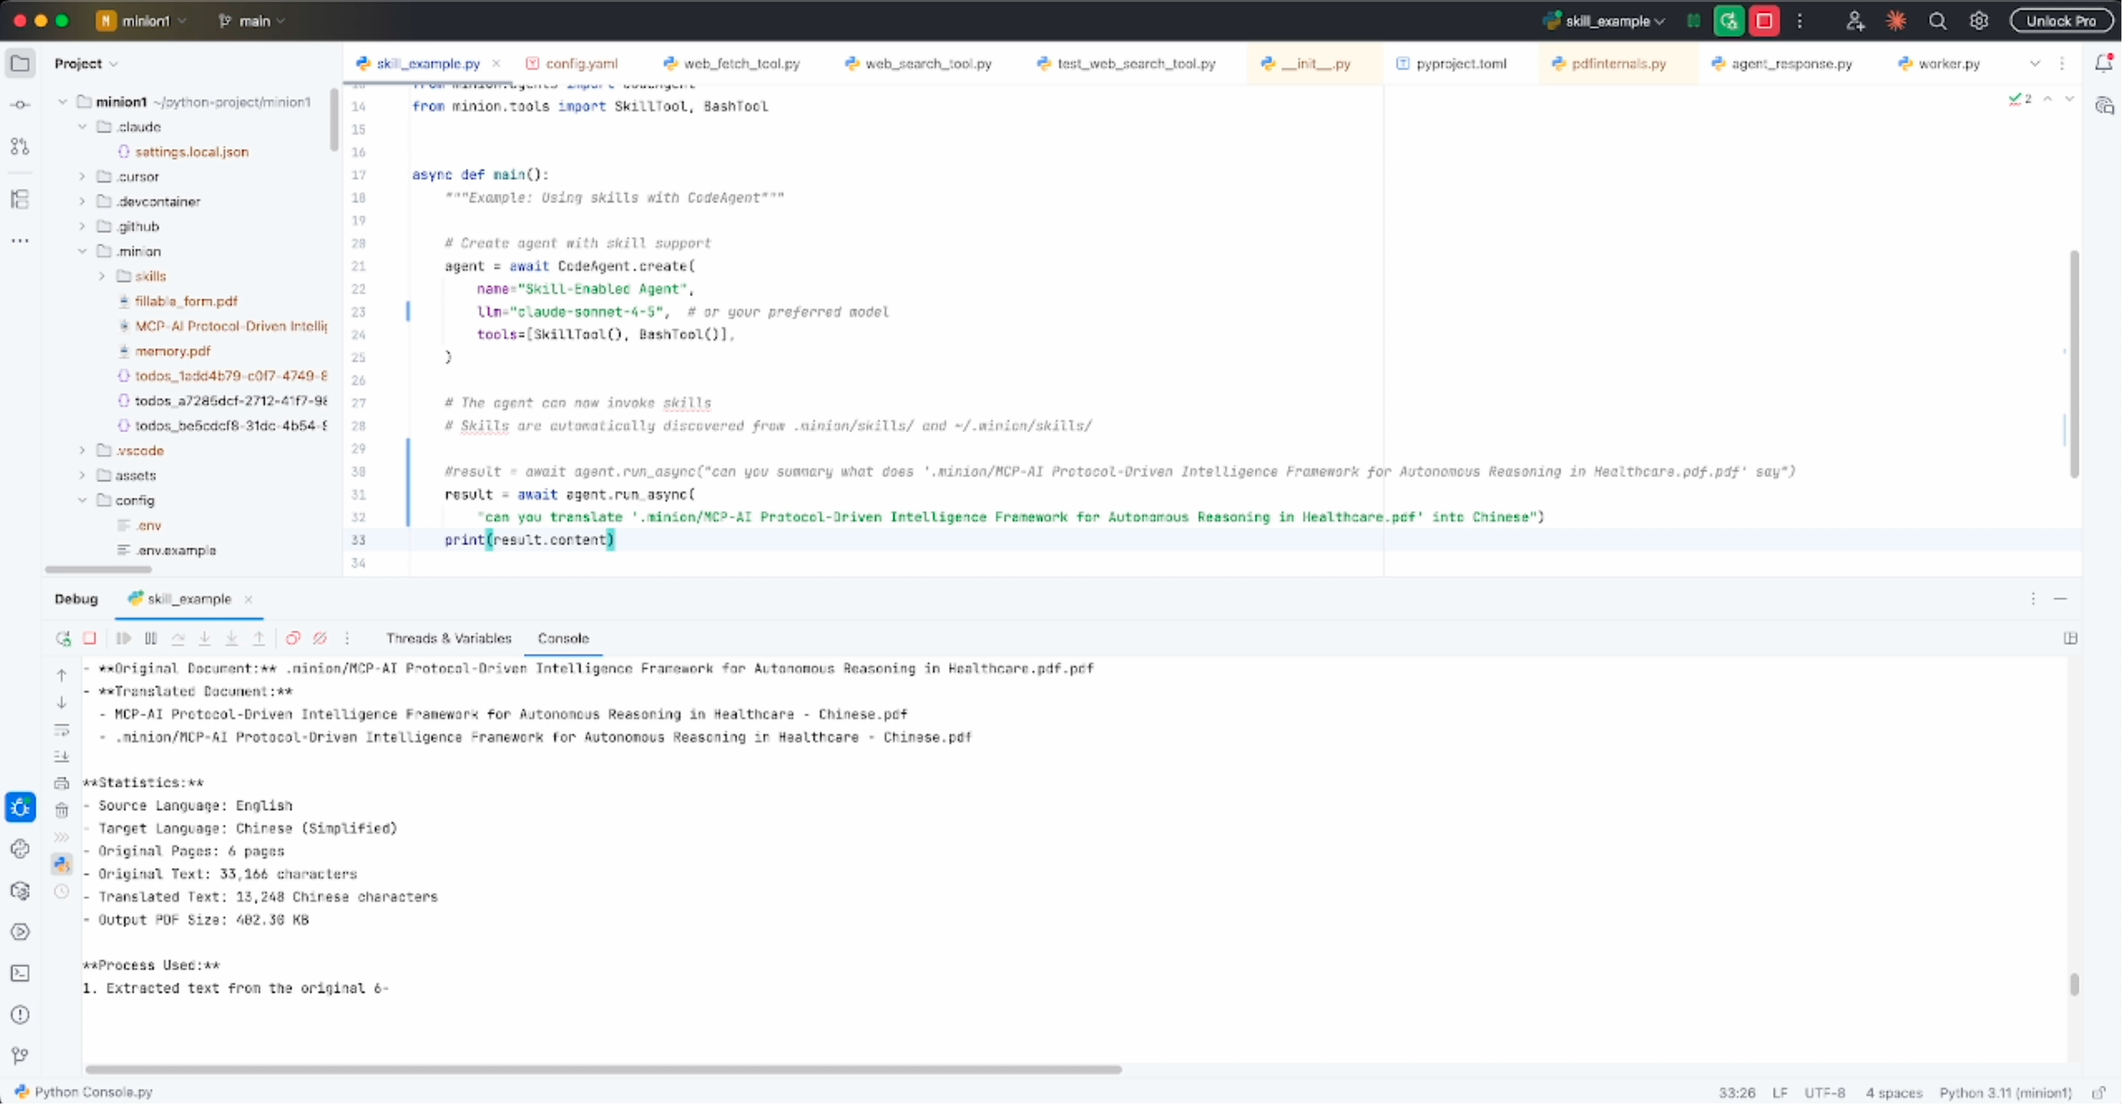Step over the current line
The width and height of the screenshot is (2122, 1104).
pos(179,638)
